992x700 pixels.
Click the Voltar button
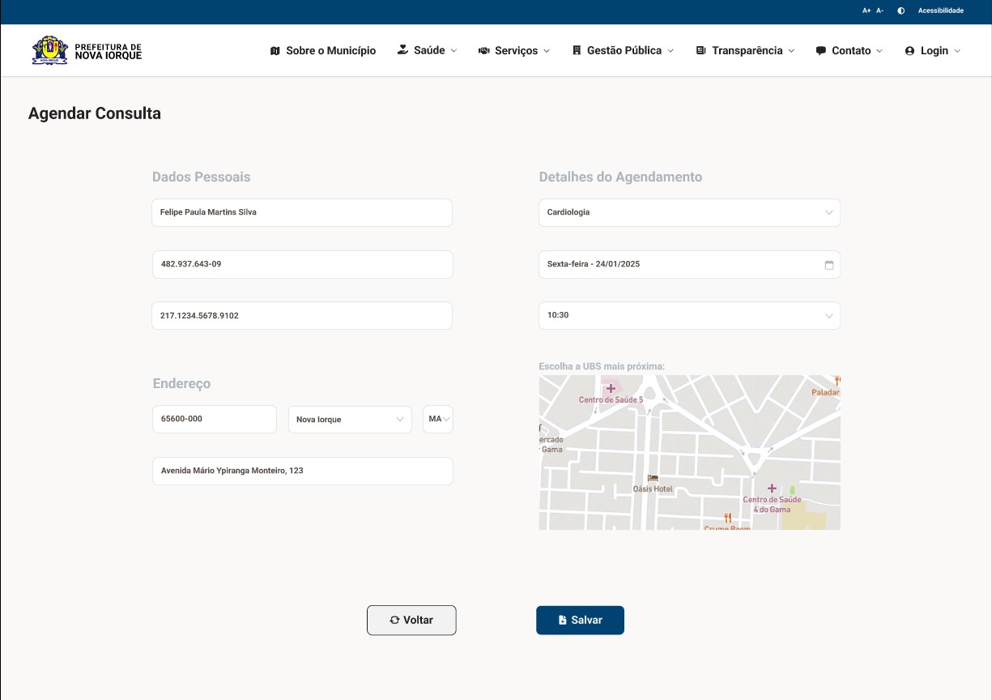(x=411, y=620)
